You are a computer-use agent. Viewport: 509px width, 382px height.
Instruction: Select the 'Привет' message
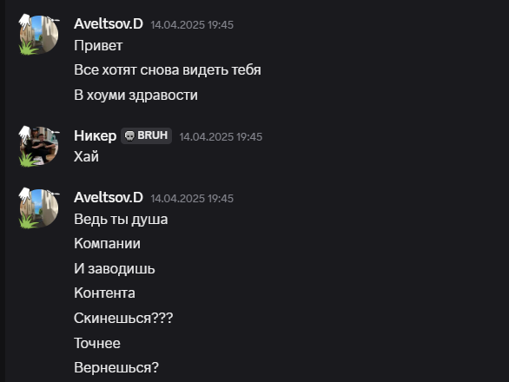[98, 45]
